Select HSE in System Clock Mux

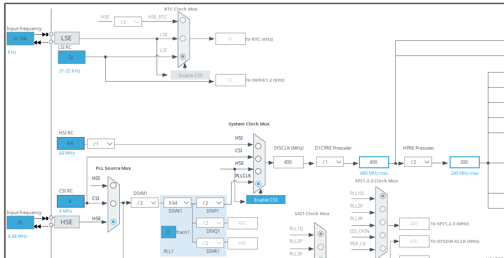[x=258, y=171]
